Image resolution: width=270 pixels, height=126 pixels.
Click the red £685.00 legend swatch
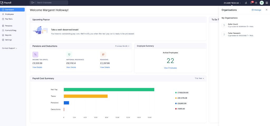[176, 109]
